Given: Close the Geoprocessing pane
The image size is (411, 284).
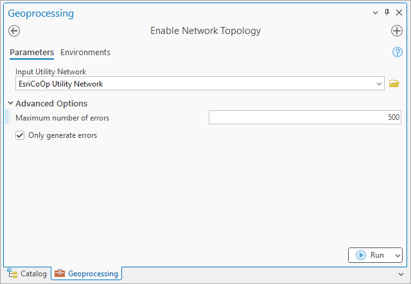Looking at the screenshot, I should [x=399, y=13].
